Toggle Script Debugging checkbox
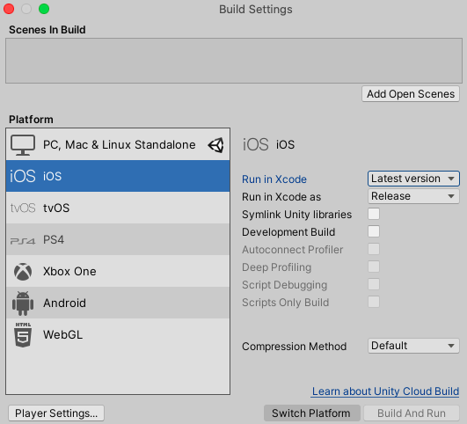 point(374,284)
